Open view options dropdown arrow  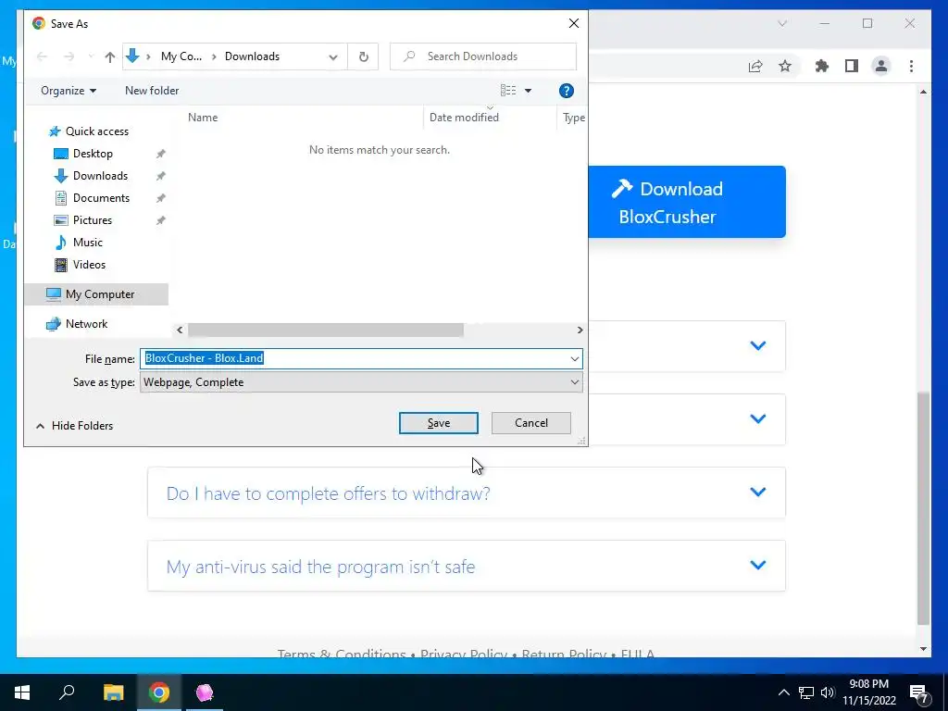tap(528, 91)
